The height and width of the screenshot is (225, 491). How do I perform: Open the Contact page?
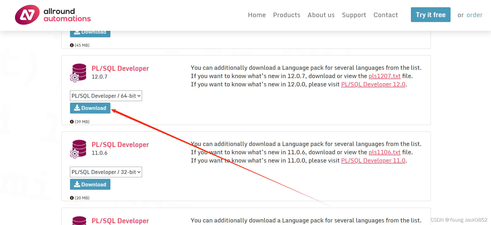(385, 15)
